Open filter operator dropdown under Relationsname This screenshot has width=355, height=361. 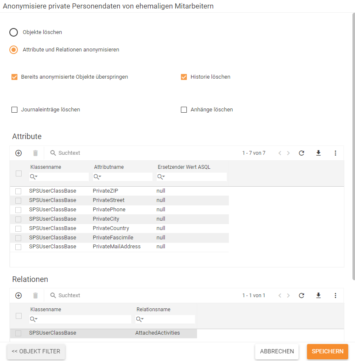[140, 319]
